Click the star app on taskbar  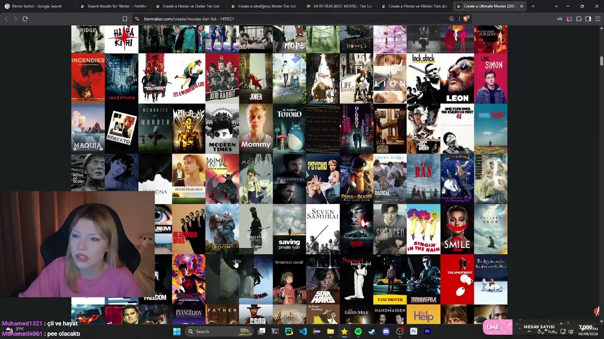tap(344, 331)
